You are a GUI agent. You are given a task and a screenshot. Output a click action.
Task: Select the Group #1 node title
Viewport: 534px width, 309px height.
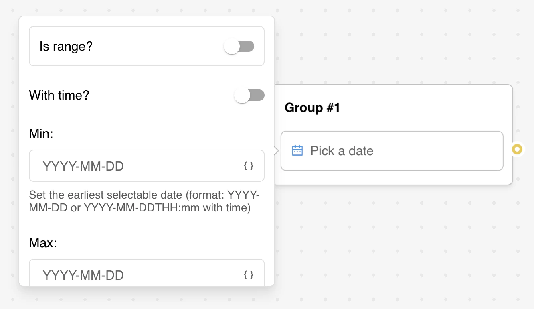[x=312, y=108]
